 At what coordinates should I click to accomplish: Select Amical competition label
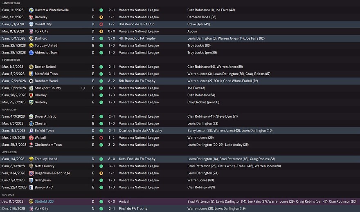pyautogui.click(x=124, y=201)
